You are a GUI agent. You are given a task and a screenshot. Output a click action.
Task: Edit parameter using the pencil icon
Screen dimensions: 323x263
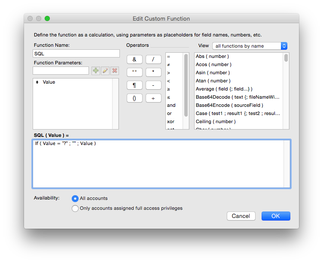[x=105, y=71]
